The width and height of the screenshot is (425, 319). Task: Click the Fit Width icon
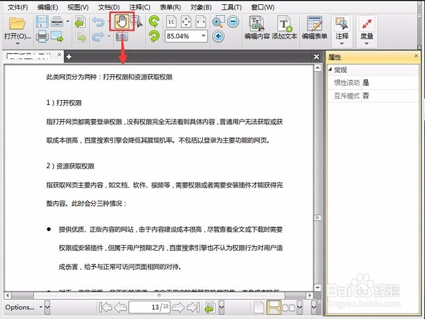(201, 22)
